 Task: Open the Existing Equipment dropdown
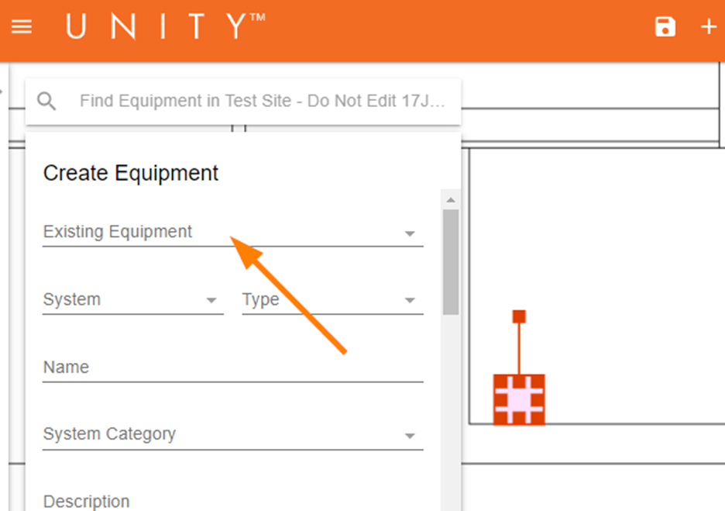tap(232, 232)
